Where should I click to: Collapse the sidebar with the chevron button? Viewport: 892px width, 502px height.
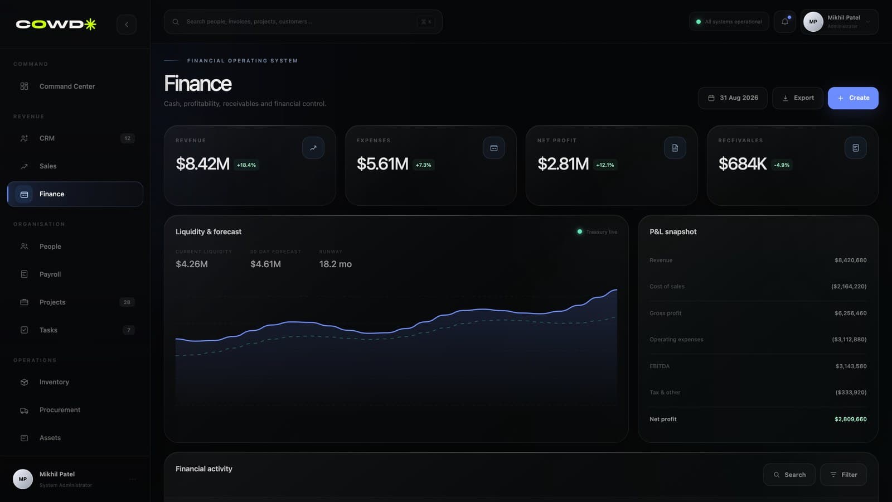[127, 25]
